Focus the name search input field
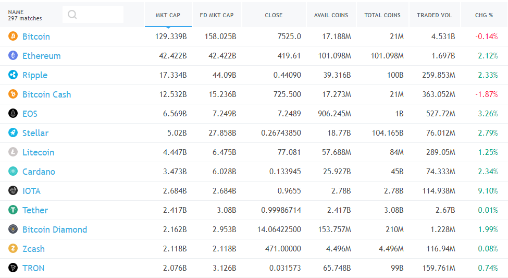 pyautogui.click(x=93, y=15)
